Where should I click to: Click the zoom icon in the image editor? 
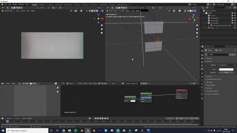point(57,88)
